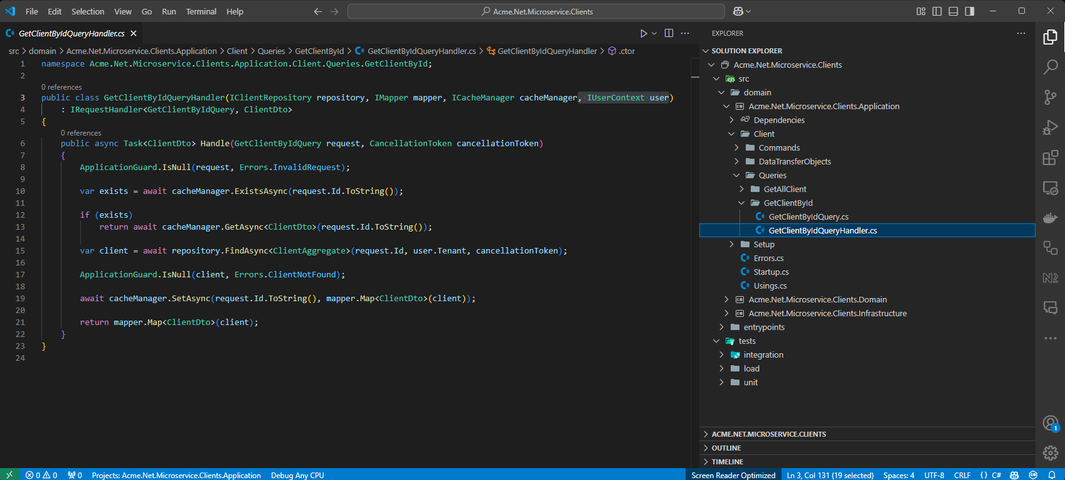Click the UTF-8 encoding indicator
The width and height of the screenshot is (1065, 480).
934,475
